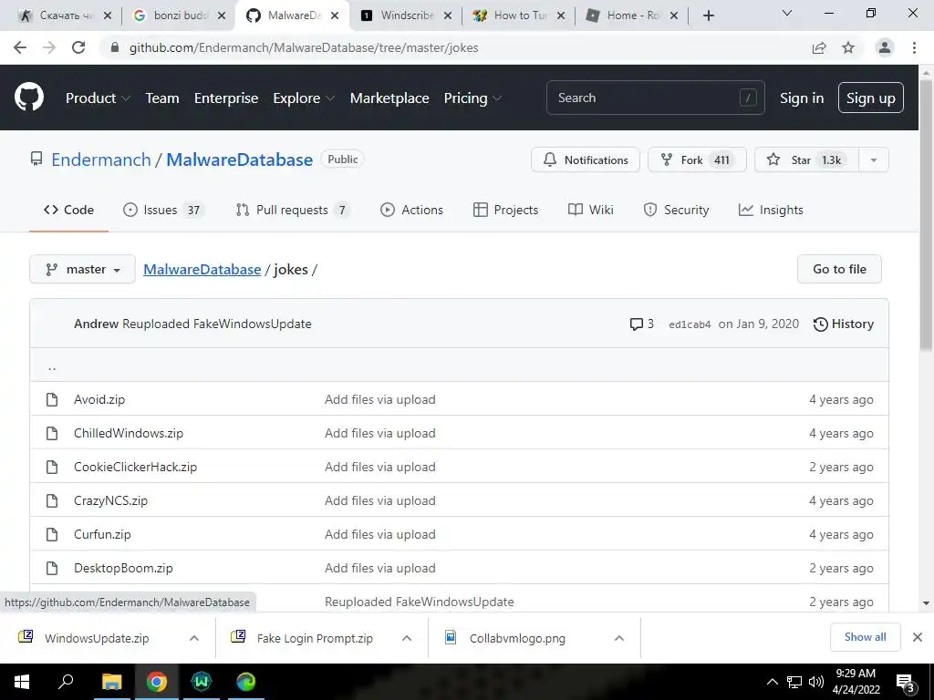Image resolution: width=934 pixels, height=700 pixels.
Task: Open Avoid.zip file
Action: pyautogui.click(x=99, y=399)
